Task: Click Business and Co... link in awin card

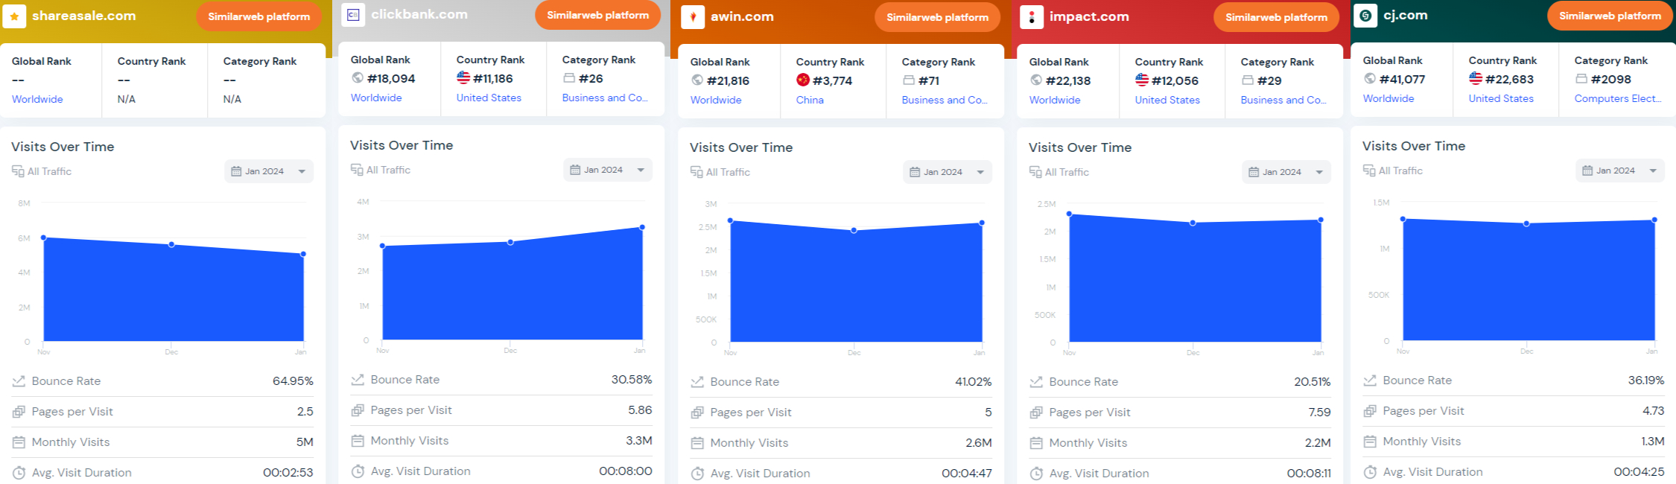Action: coord(945,100)
